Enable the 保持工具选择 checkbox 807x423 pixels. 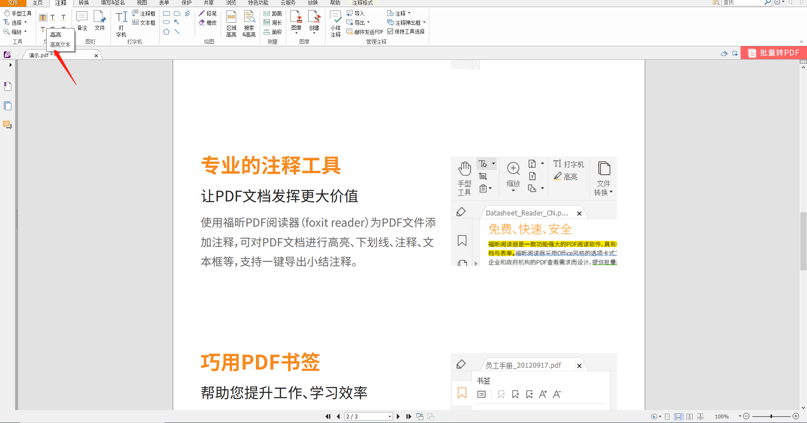[391, 31]
